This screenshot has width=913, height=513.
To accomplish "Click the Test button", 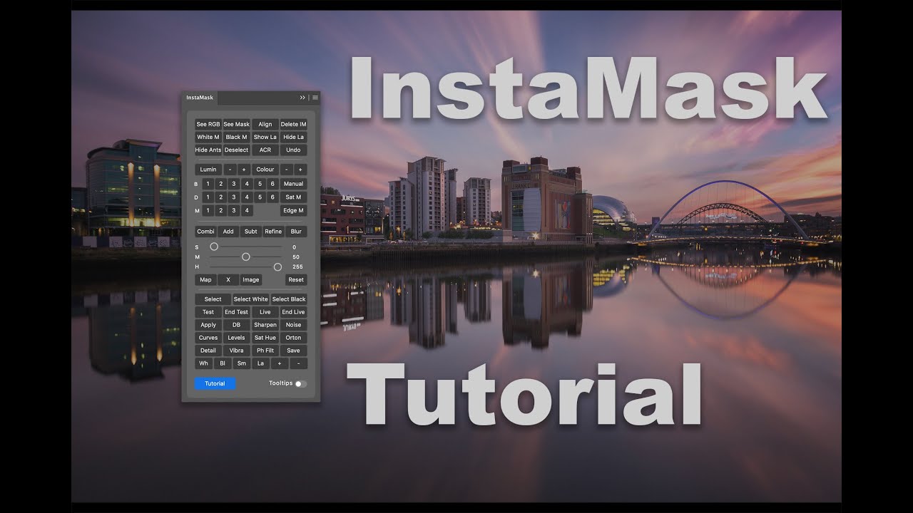I will pyautogui.click(x=208, y=312).
